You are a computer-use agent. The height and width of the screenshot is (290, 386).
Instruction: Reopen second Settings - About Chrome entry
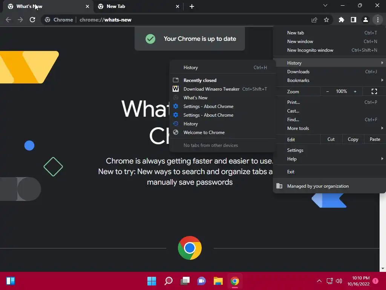[x=222, y=115]
